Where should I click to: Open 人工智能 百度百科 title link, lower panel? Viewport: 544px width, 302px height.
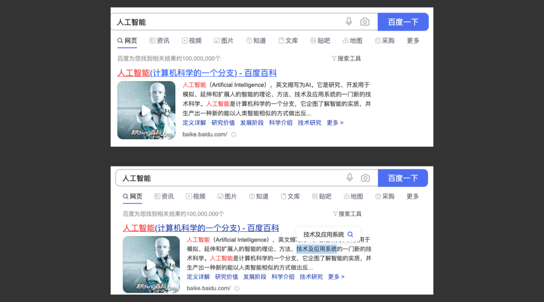click(x=201, y=228)
